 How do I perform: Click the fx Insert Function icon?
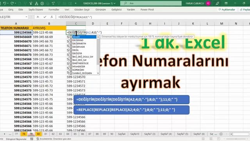point(52,17)
